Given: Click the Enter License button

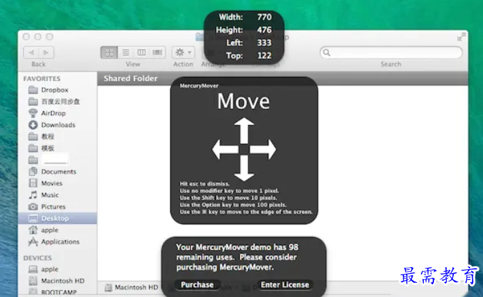Looking at the screenshot, I should pos(285,285).
